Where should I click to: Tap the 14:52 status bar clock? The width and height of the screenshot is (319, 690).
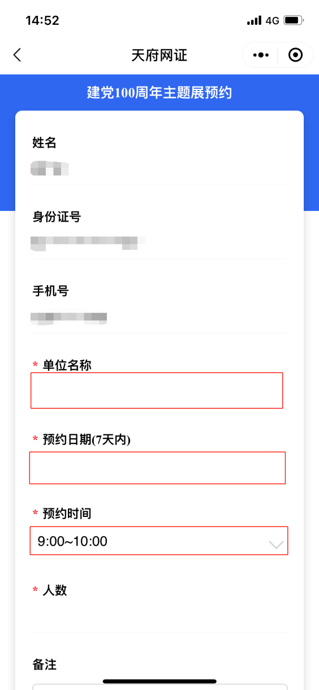click(42, 20)
